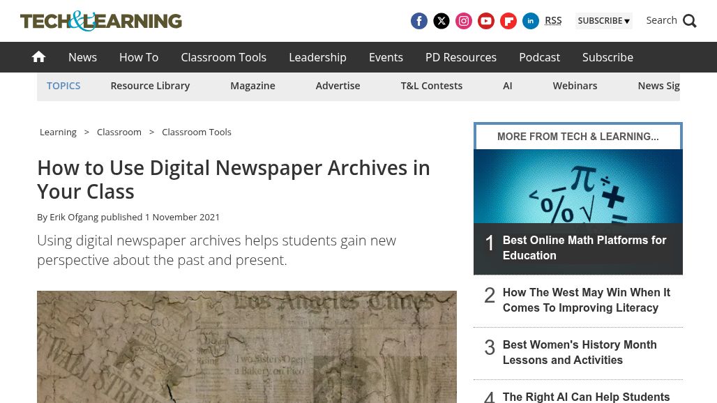Image resolution: width=717 pixels, height=403 pixels.
Task: Open author Erik Ofgang's profile link
Action: pyautogui.click(x=74, y=217)
